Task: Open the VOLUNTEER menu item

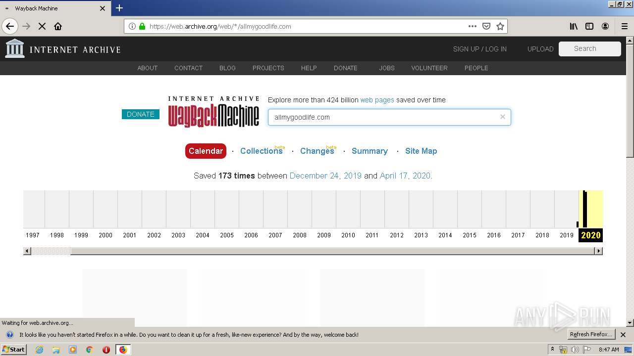Action: click(429, 68)
